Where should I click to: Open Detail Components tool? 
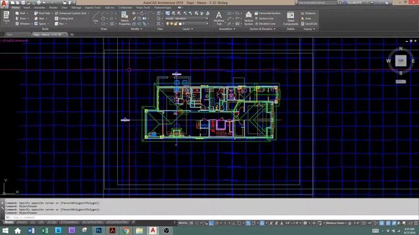pyautogui.click(x=291, y=18)
